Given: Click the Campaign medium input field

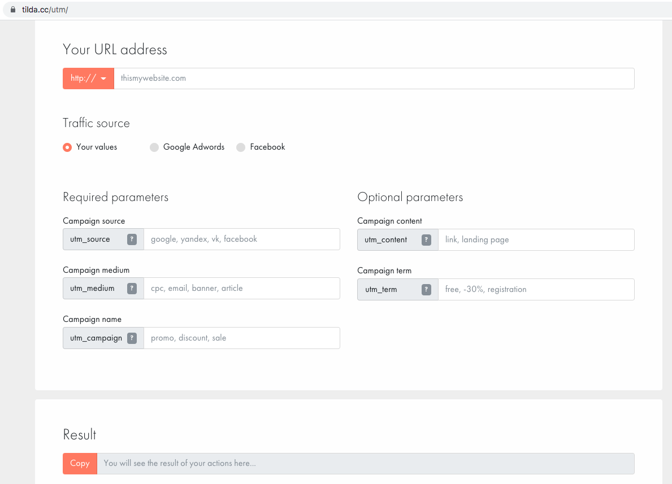Looking at the screenshot, I should pyautogui.click(x=241, y=289).
